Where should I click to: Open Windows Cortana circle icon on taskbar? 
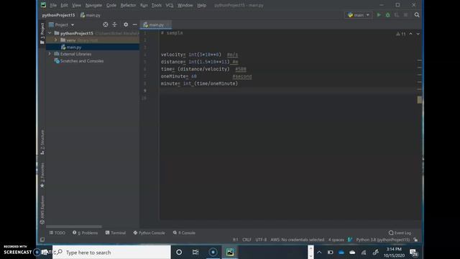pyautogui.click(x=179, y=252)
